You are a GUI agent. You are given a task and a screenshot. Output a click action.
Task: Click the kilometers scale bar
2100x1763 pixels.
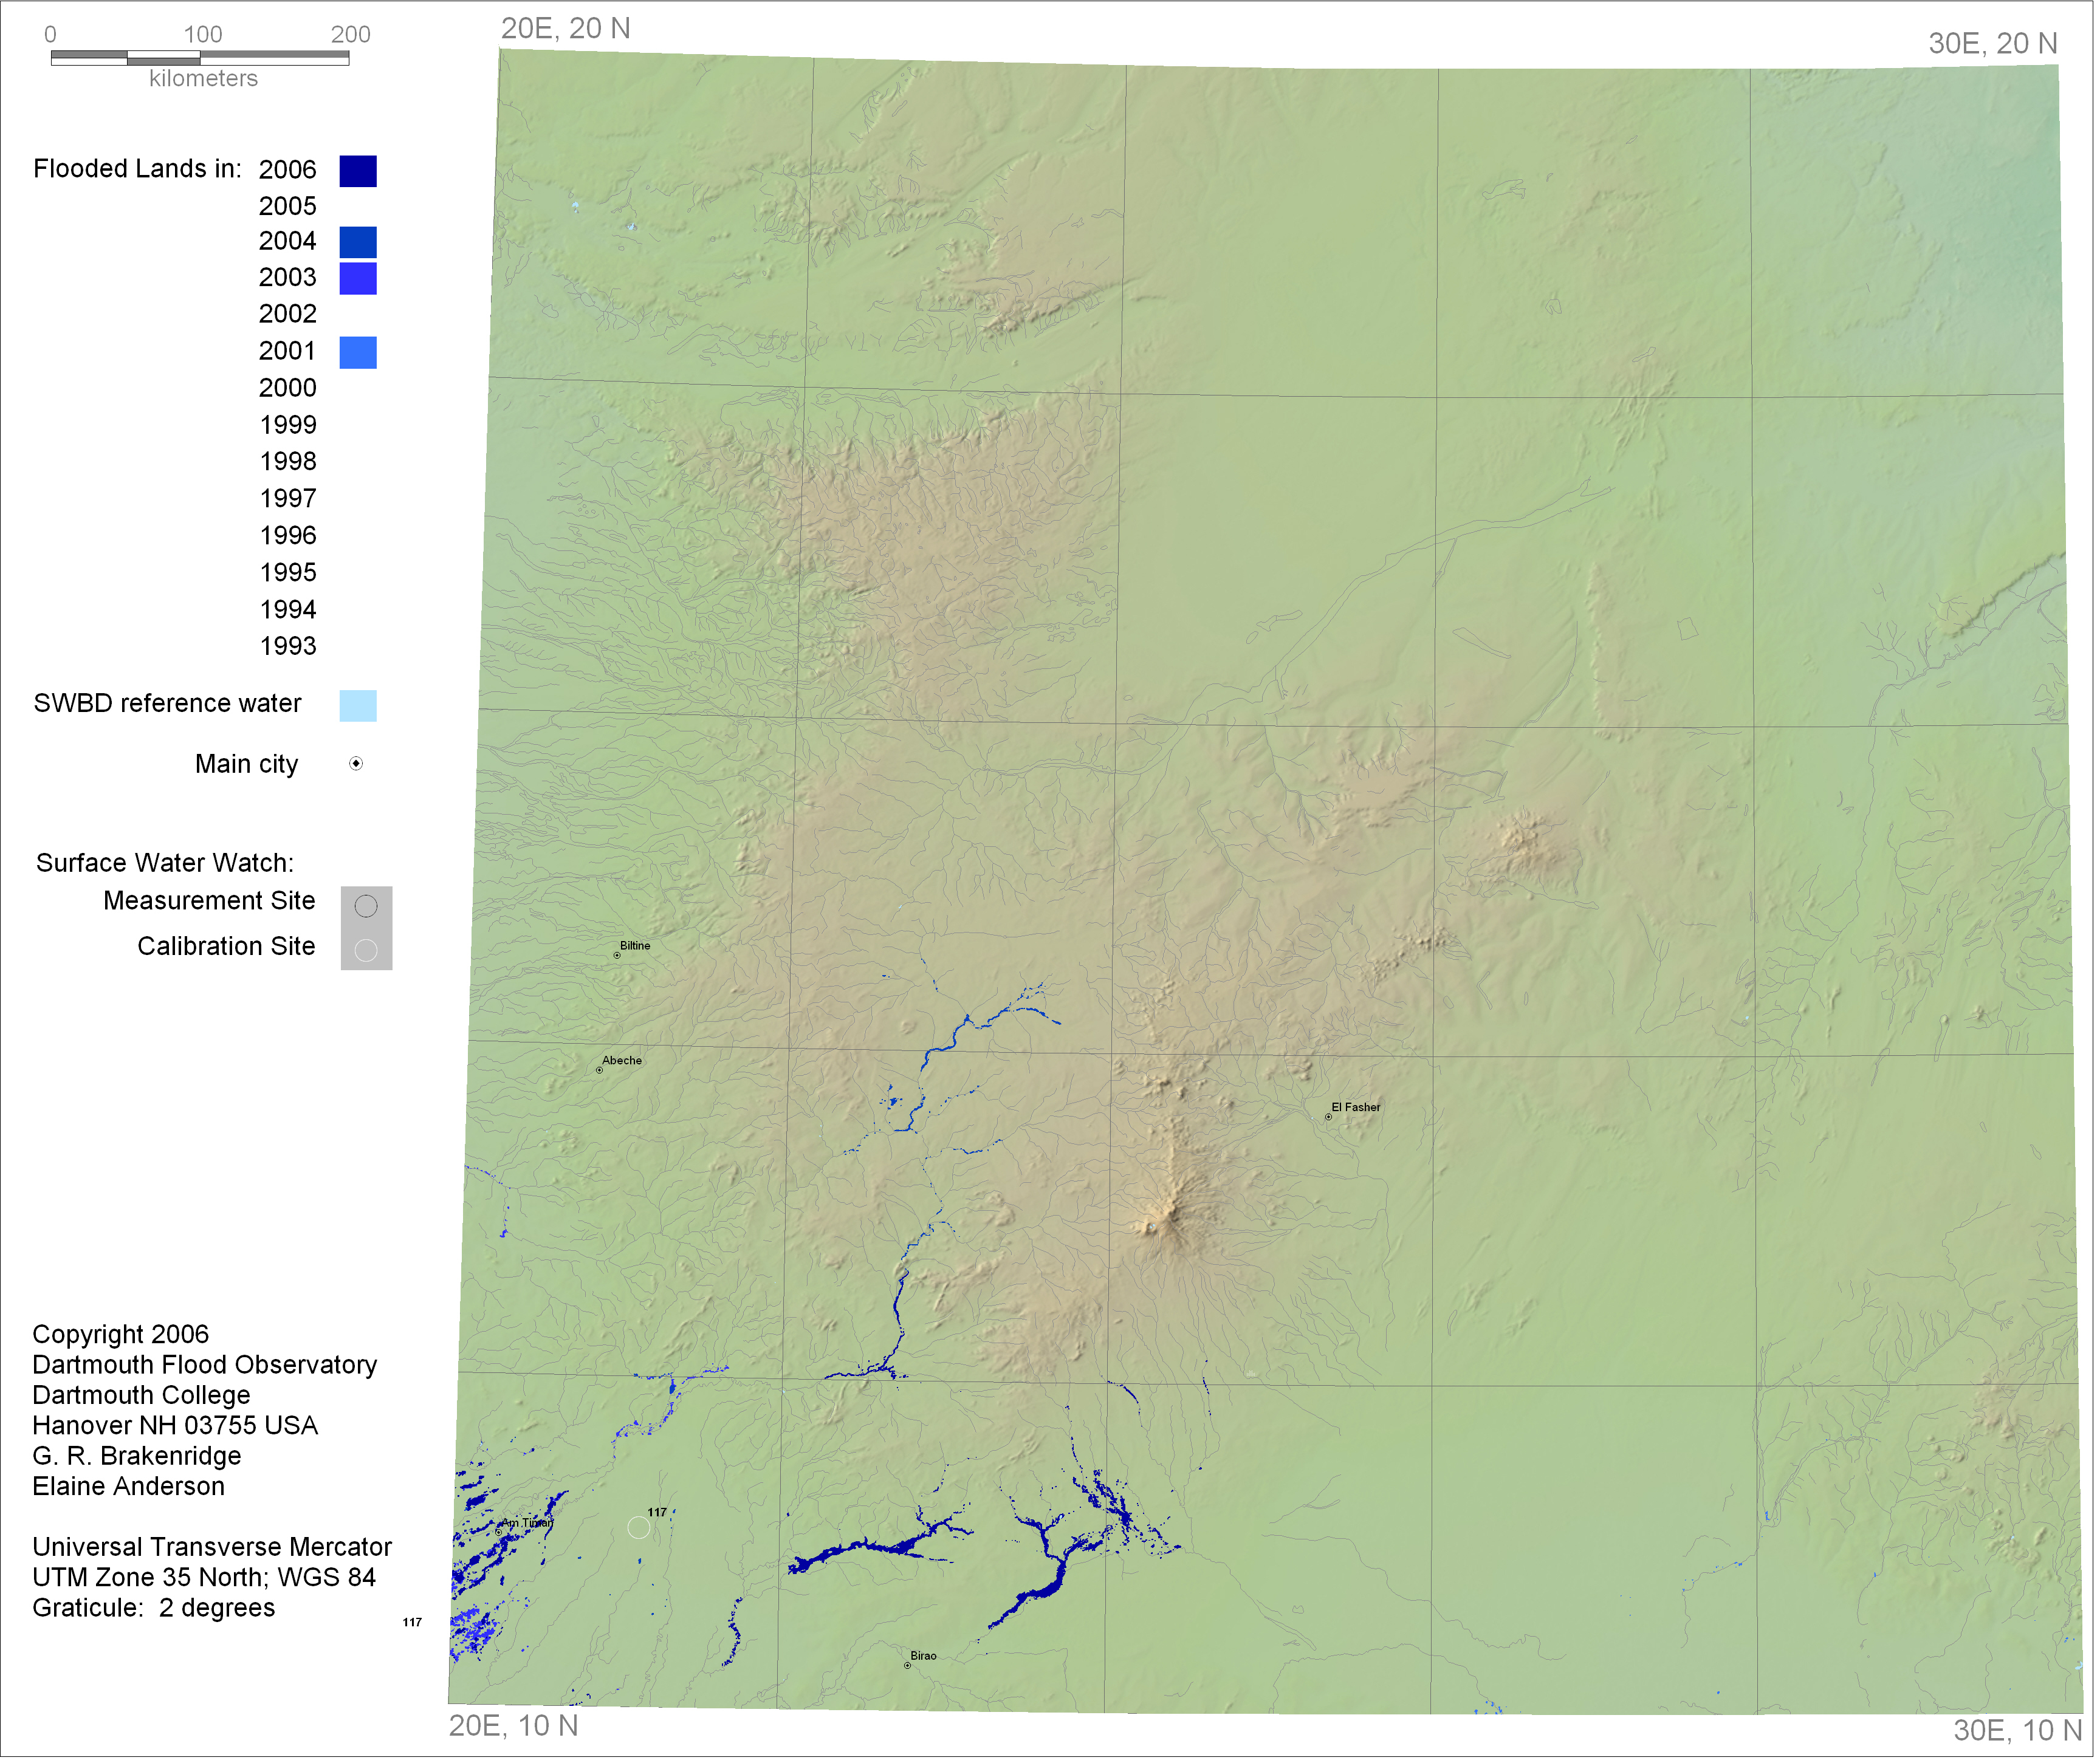[x=200, y=59]
